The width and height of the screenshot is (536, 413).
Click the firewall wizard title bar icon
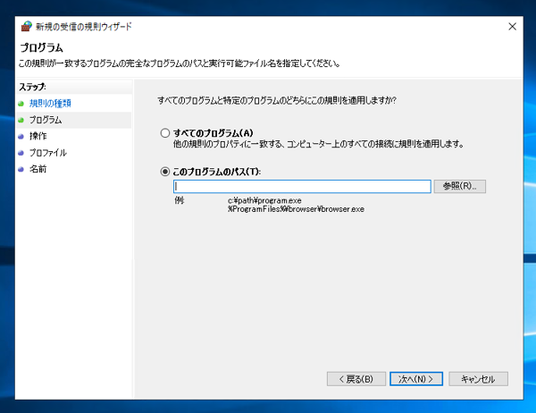26,26
